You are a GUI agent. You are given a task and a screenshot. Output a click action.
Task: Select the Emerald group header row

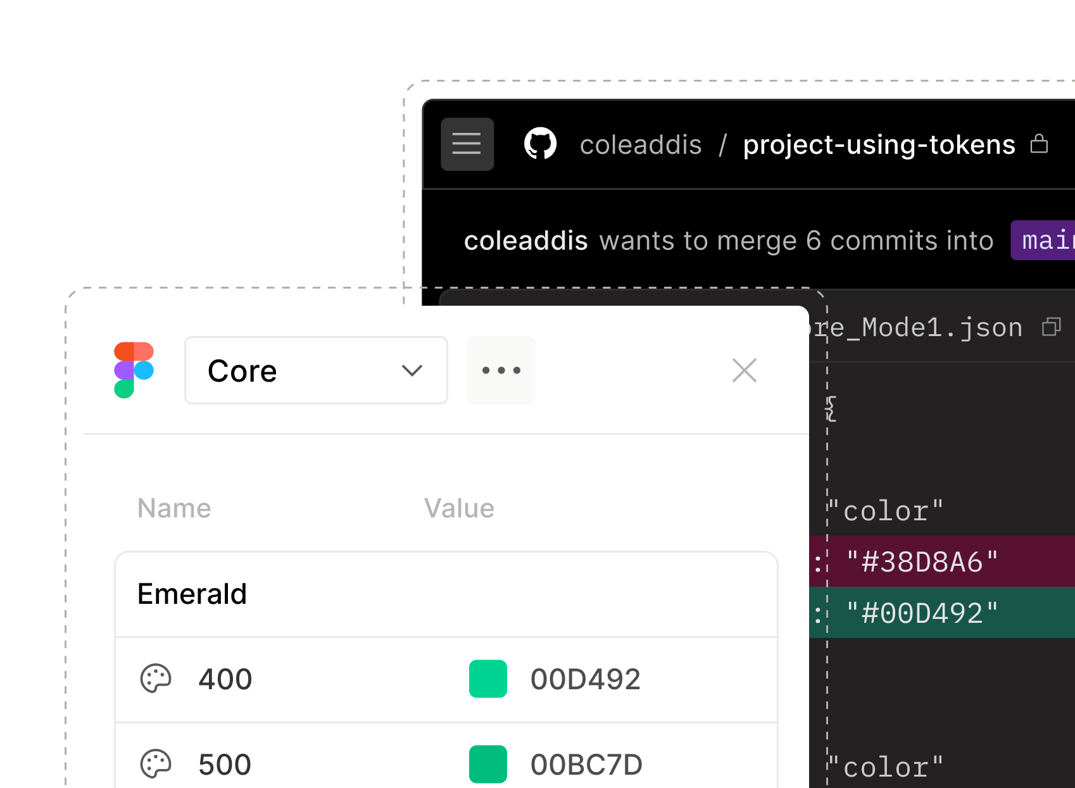click(446, 594)
